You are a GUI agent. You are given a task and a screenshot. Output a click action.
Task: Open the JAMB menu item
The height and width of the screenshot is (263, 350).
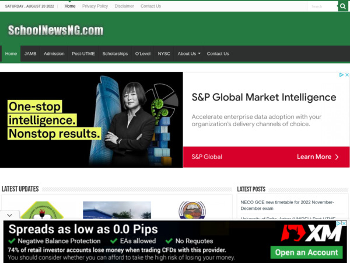click(30, 54)
